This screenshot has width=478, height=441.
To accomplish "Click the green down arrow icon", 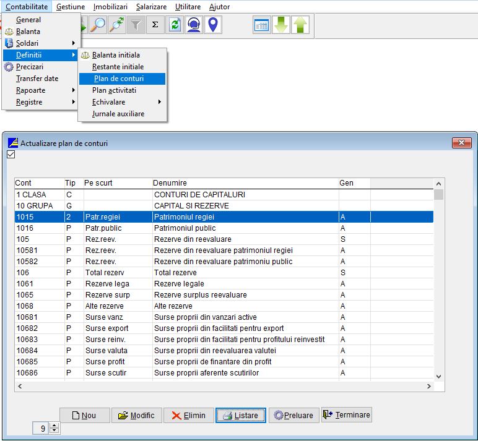I will click(280, 25).
